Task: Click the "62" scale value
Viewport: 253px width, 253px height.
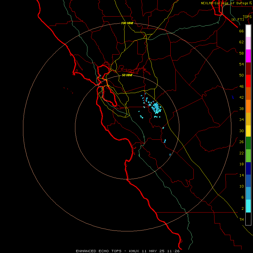Action: click(241, 42)
